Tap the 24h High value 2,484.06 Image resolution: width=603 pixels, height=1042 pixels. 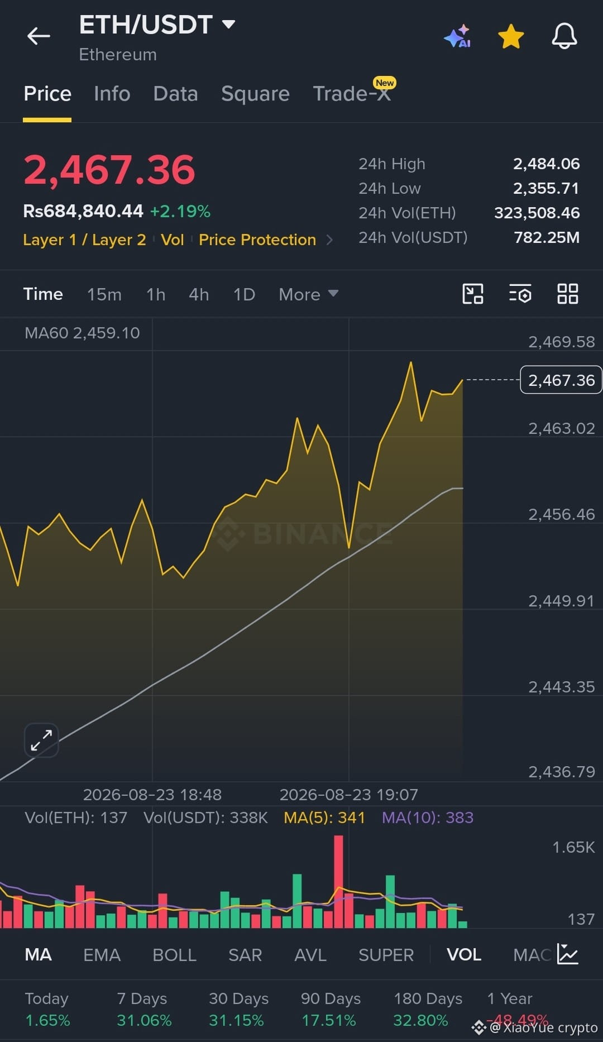point(546,164)
